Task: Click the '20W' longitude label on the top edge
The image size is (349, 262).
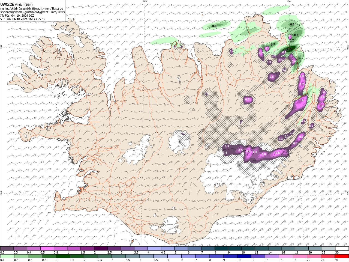Action: (x=145, y=1)
